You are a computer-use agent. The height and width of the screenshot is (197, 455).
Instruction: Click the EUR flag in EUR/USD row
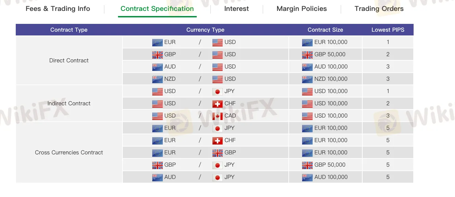point(157,43)
